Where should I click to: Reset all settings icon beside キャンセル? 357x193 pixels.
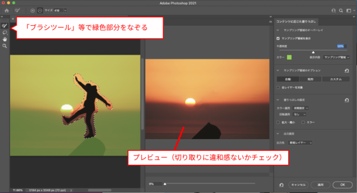pos(282,185)
